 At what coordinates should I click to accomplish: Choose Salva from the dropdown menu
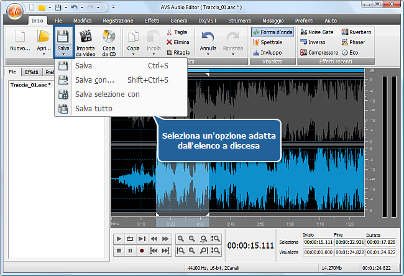[x=121, y=66]
